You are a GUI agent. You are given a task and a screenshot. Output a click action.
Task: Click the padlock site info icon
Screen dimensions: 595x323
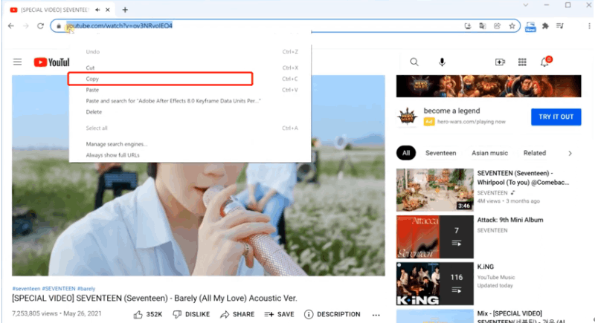(59, 26)
